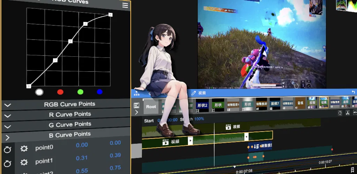357x174 pixels.
Task: Collapse the B Curve Points section
Action: click(66, 135)
